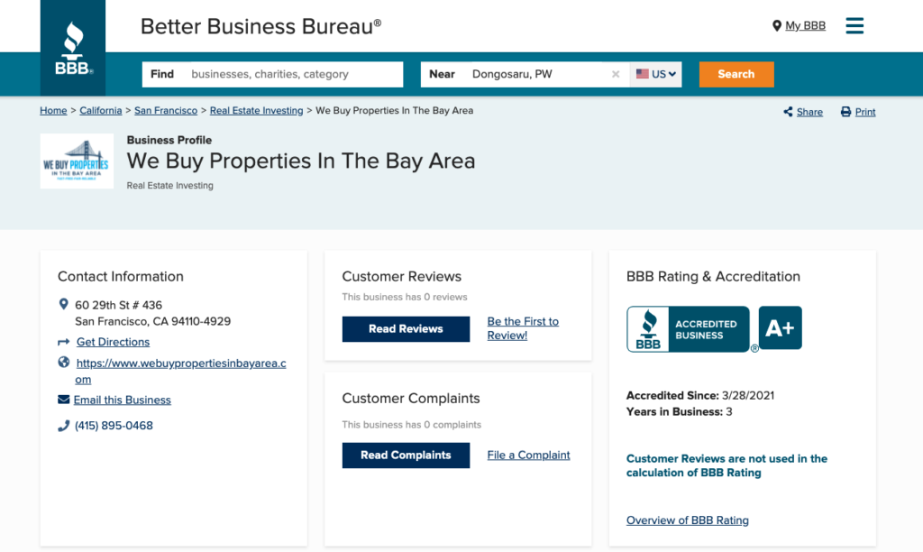The width and height of the screenshot is (923, 552).
Task: Click the Print link
Action: pos(865,112)
